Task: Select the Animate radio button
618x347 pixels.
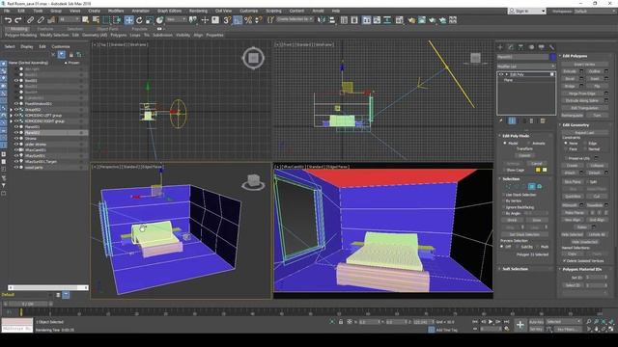Action: 529,144
